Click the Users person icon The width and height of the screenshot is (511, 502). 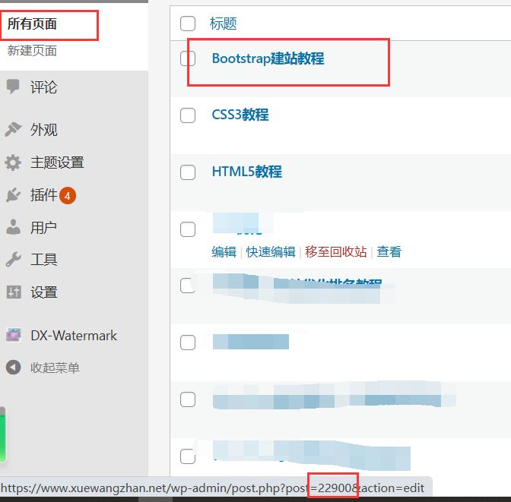(13, 227)
